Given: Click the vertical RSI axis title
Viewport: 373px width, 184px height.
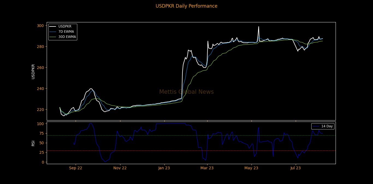Looking at the screenshot, I should (33, 143).
